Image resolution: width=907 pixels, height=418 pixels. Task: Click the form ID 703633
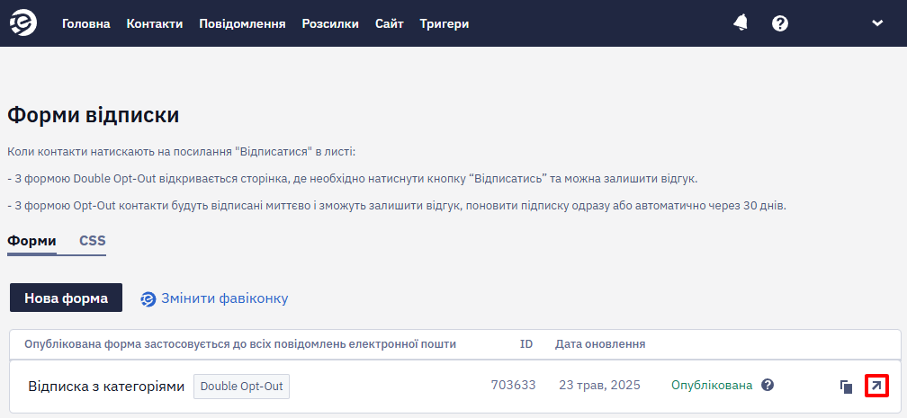click(513, 385)
